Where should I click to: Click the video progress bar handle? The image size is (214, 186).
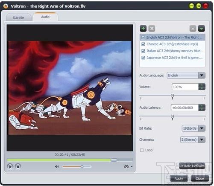click(114, 160)
